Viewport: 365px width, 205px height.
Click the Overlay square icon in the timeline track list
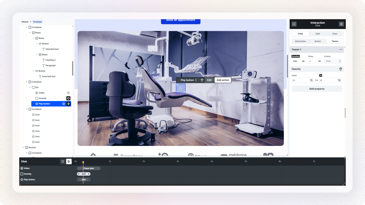point(22,174)
